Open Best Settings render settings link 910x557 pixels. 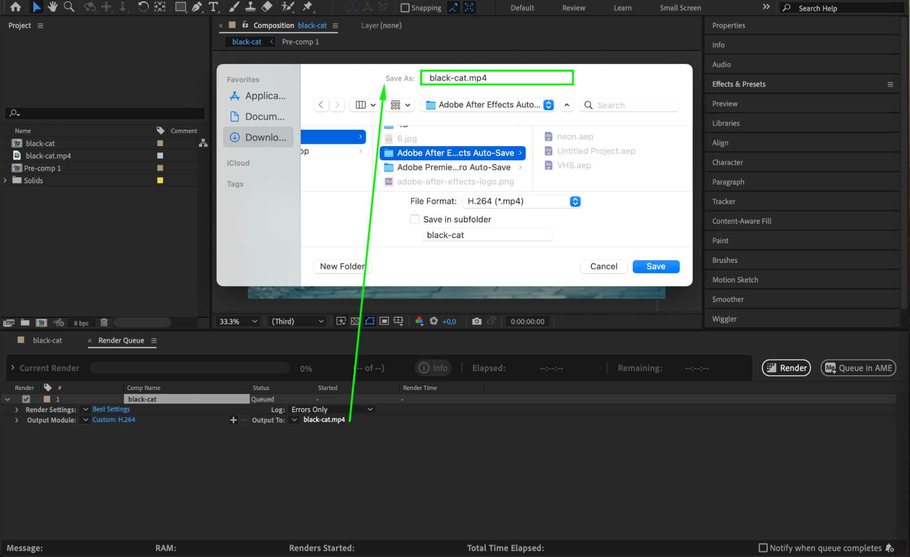click(x=111, y=410)
